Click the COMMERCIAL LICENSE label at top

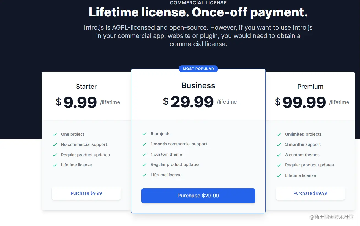198,3
